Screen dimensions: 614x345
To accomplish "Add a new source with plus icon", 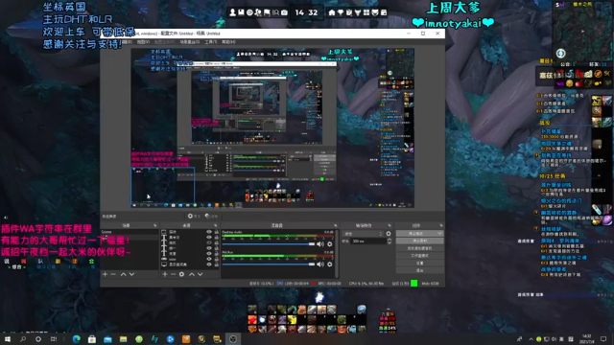I will [x=164, y=274].
